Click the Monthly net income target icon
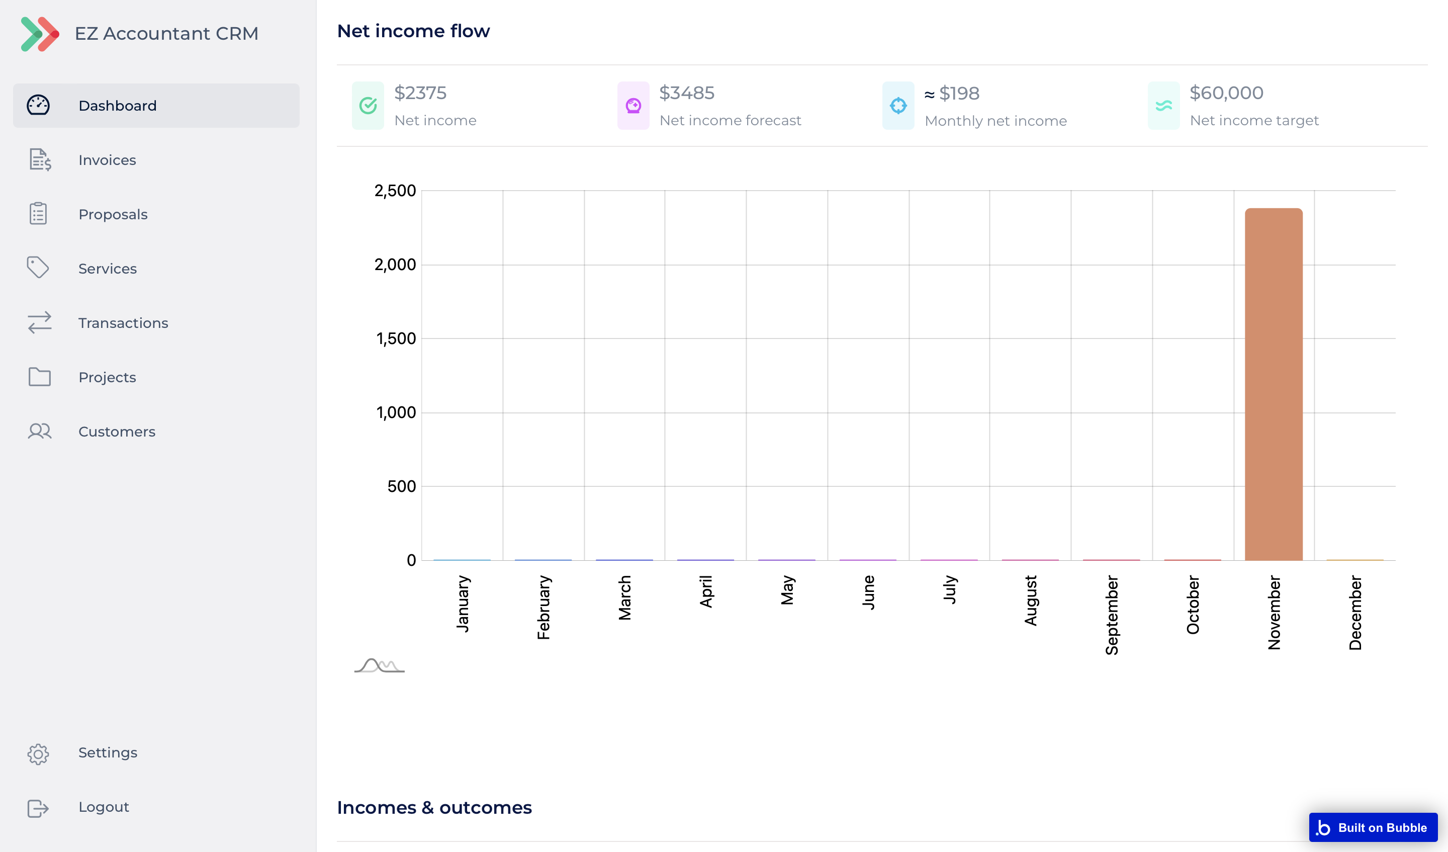The width and height of the screenshot is (1448, 852). 898,106
